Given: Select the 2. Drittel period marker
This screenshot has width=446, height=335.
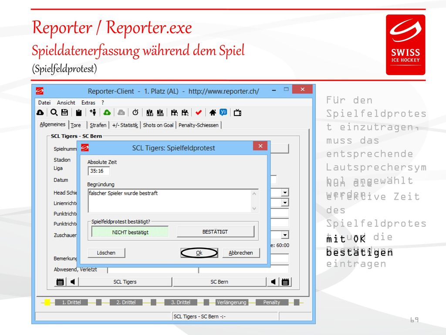Looking at the screenshot, I should [x=126, y=302].
